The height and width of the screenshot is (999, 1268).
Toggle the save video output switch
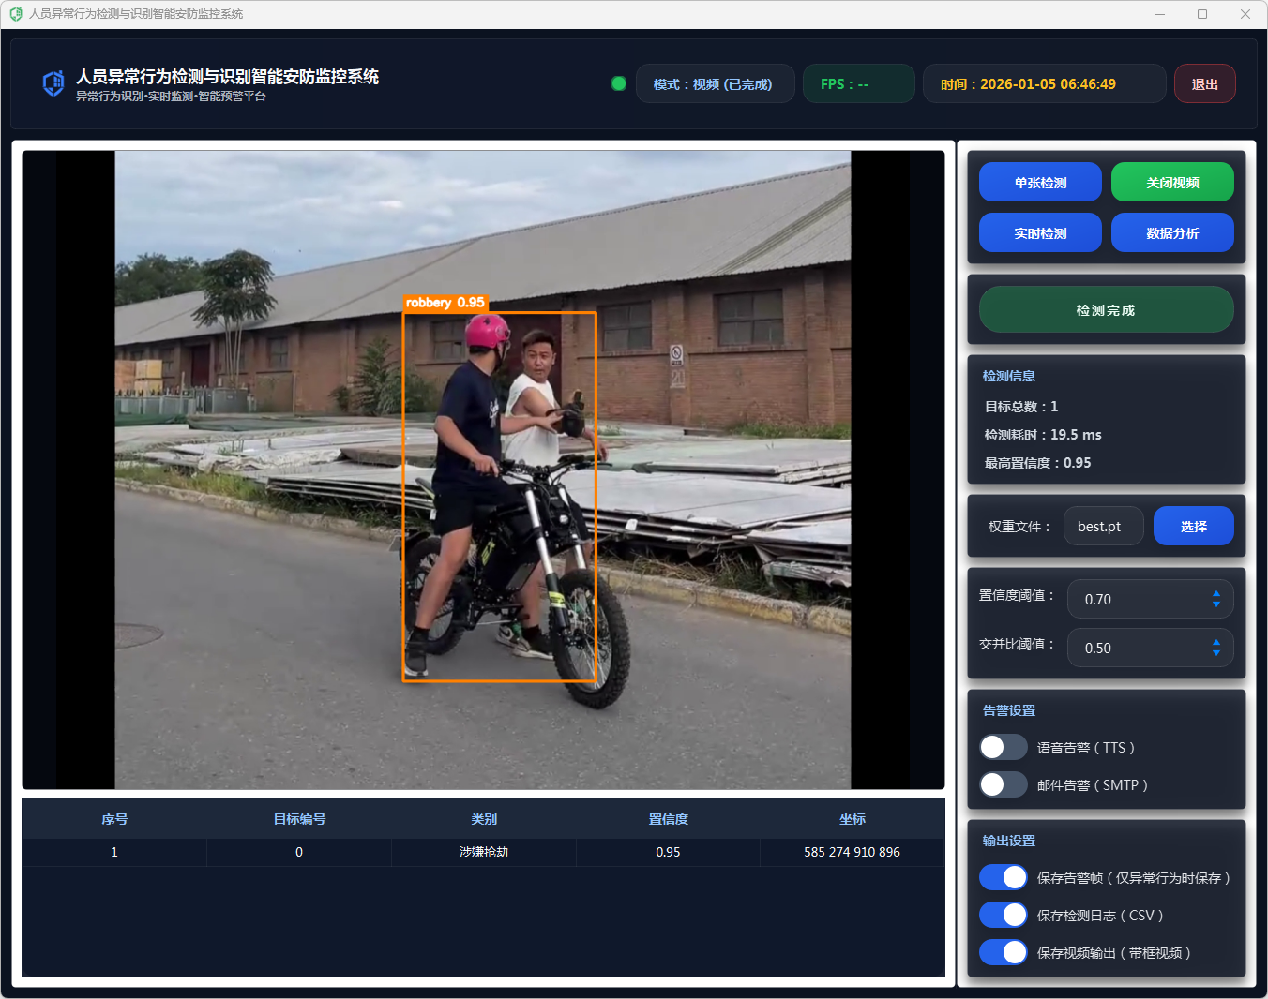tap(1003, 952)
